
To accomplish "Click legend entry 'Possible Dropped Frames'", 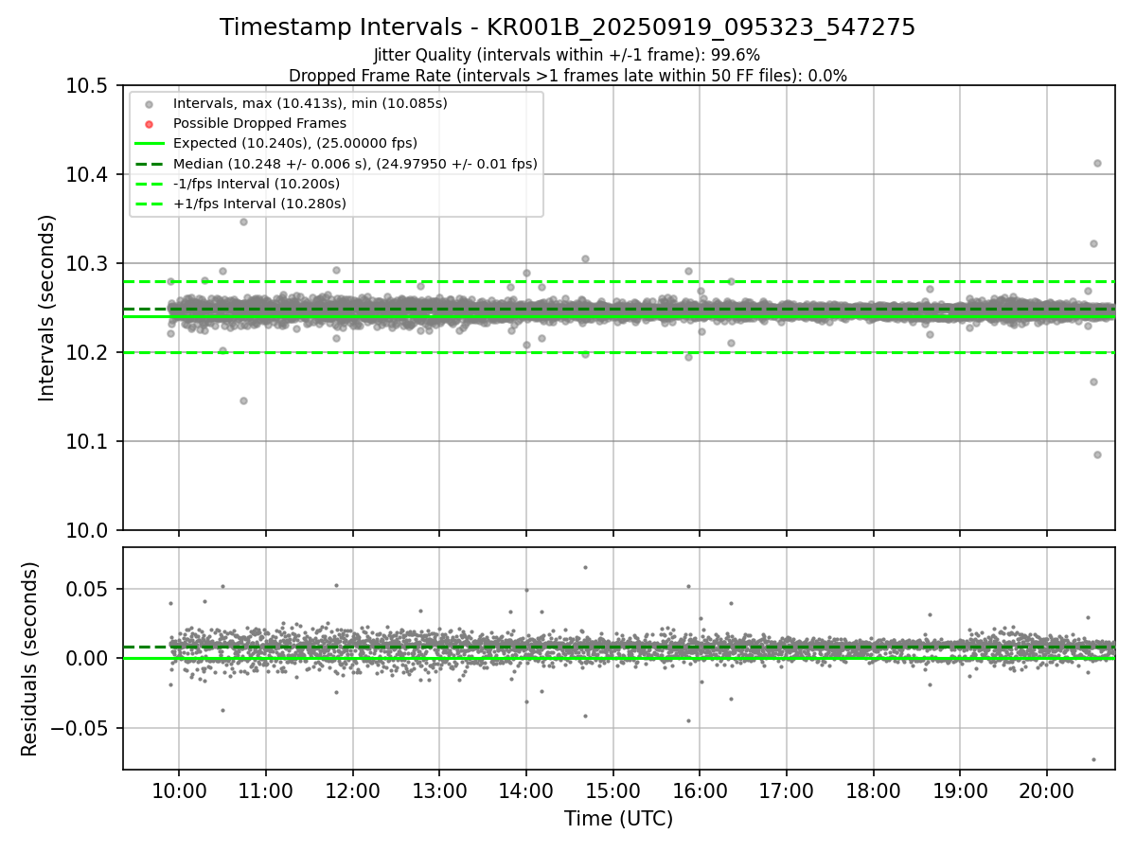I will (259, 123).
